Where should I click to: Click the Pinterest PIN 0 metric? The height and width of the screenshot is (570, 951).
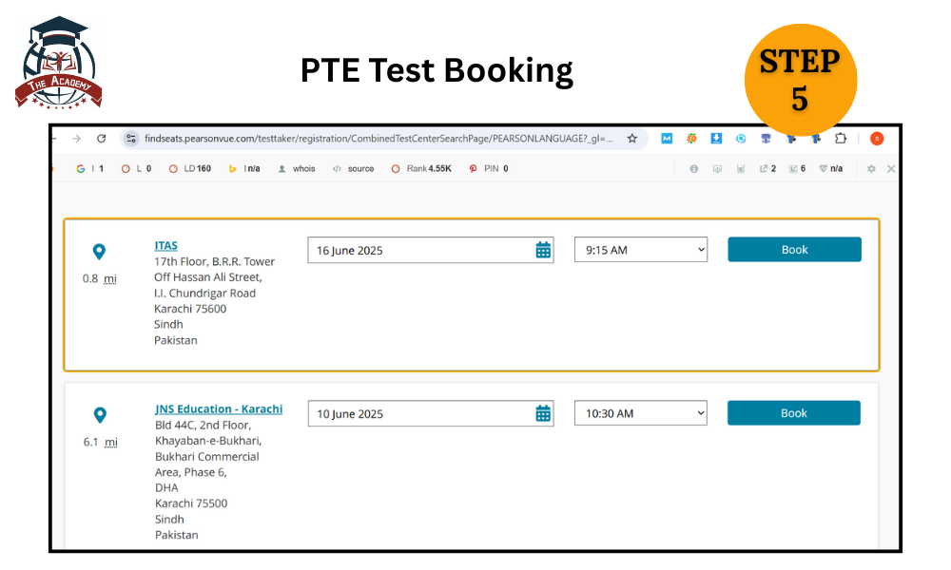[x=489, y=169]
